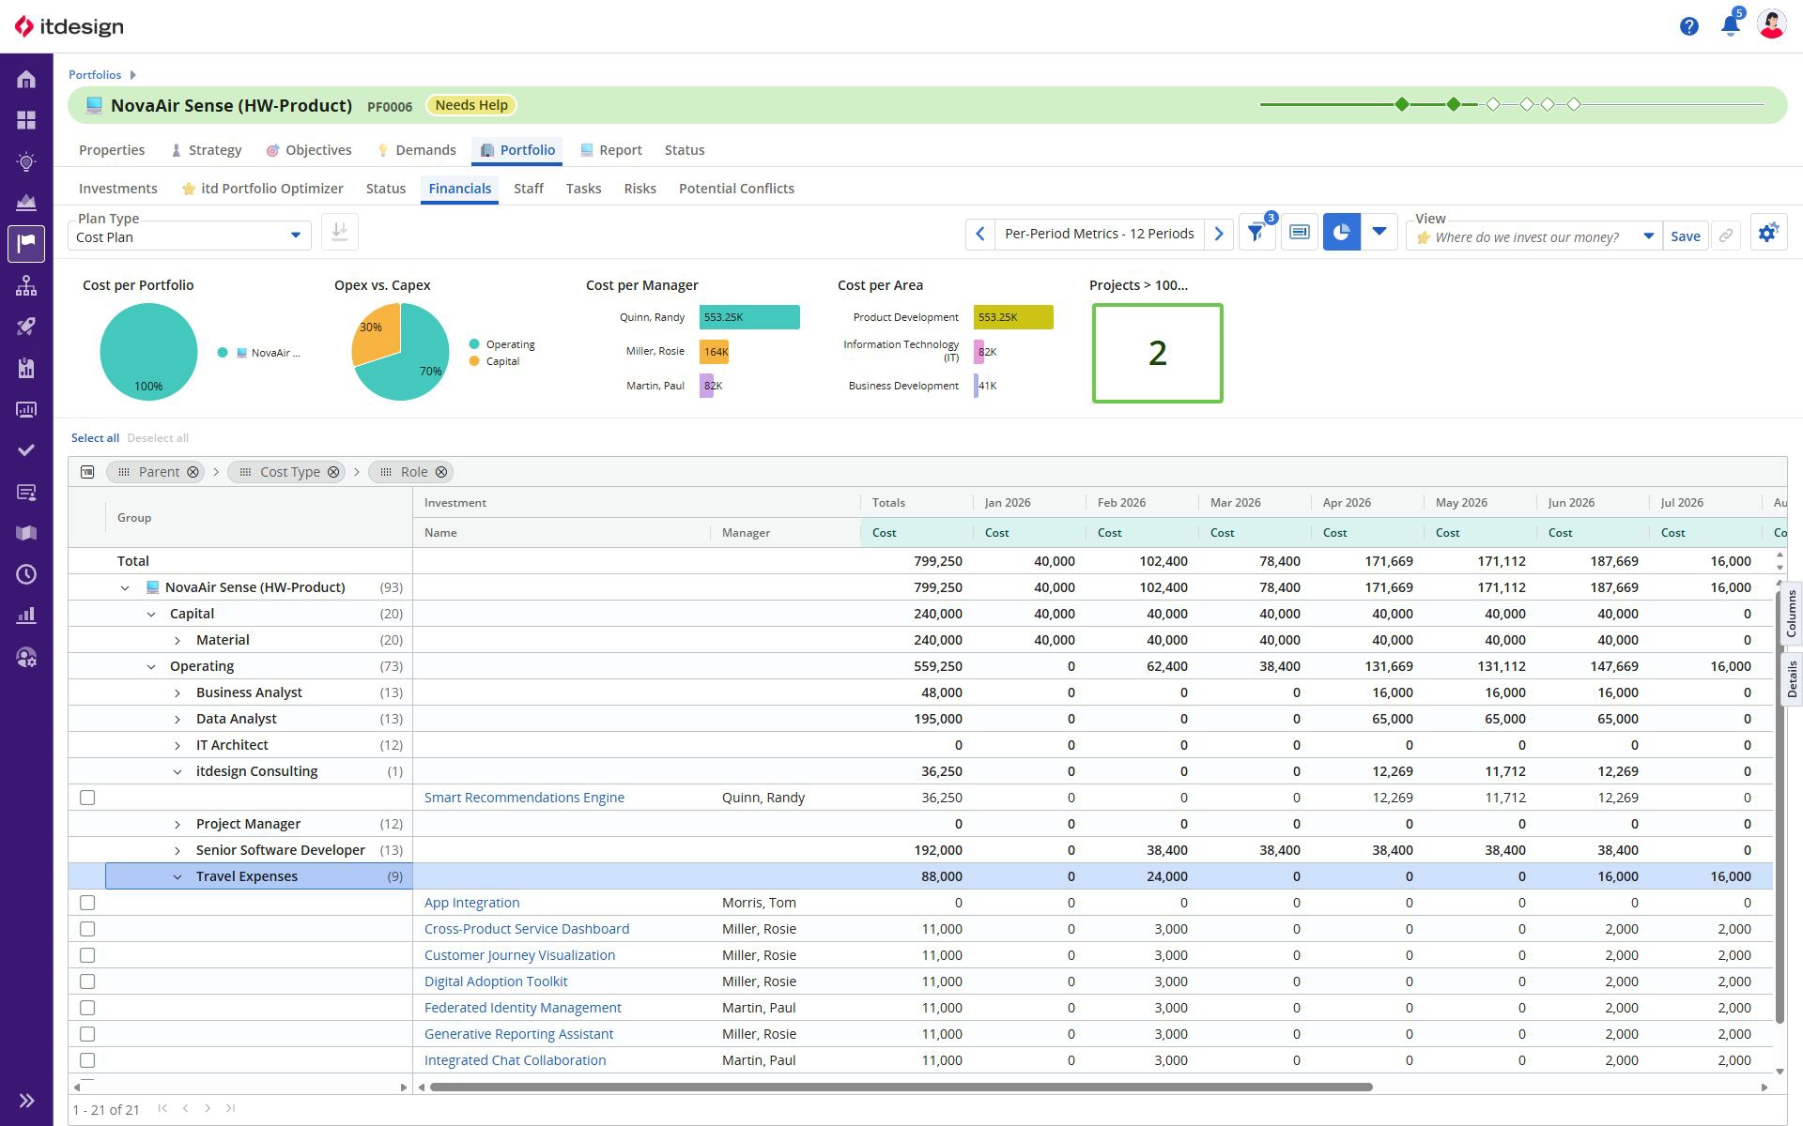The height and width of the screenshot is (1126, 1803).
Task: Open the App Integration investment link
Action: click(471, 903)
